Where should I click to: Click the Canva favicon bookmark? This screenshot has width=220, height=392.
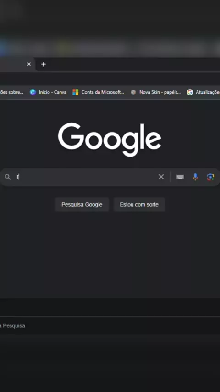click(33, 92)
